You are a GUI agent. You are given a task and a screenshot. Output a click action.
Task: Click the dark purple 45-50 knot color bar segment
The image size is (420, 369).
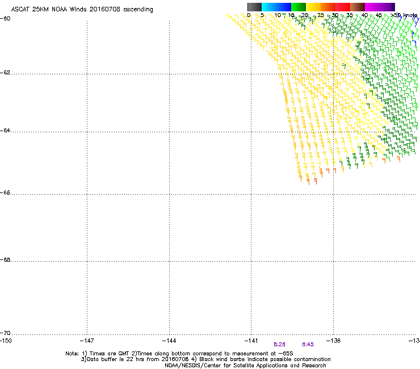click(387, 7)
